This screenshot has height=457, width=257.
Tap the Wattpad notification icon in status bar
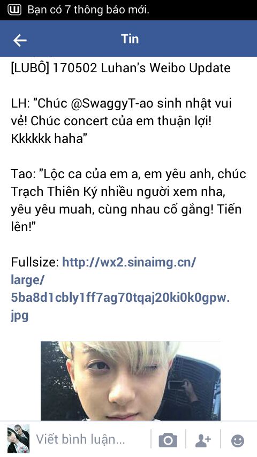tap(14, 10)
